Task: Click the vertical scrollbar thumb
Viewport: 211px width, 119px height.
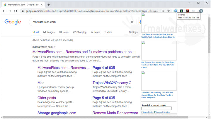Action: click(x=209, y=35)
